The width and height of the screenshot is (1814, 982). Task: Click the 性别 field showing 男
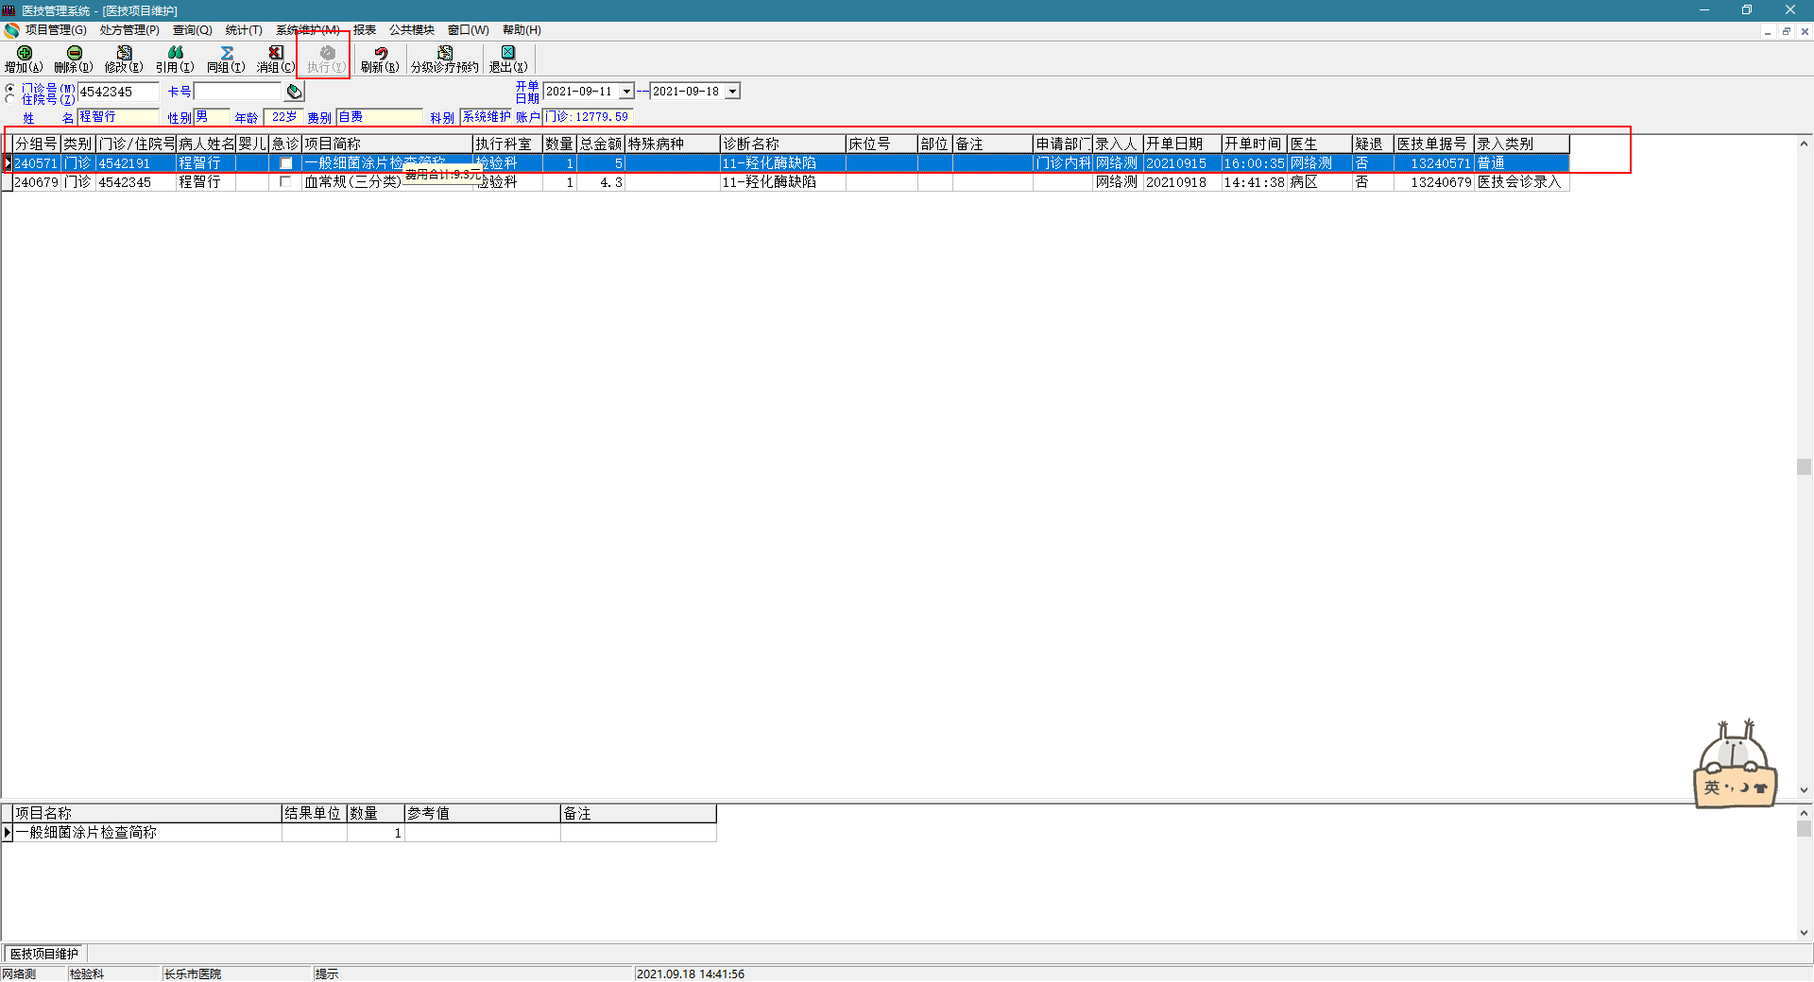pos(212,117)
